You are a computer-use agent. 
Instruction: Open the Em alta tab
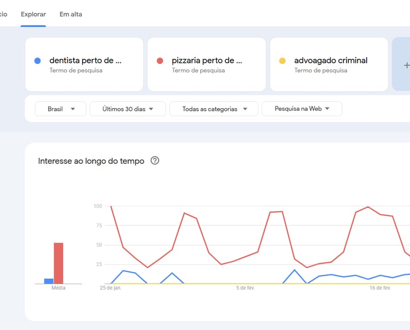[70, 14]
